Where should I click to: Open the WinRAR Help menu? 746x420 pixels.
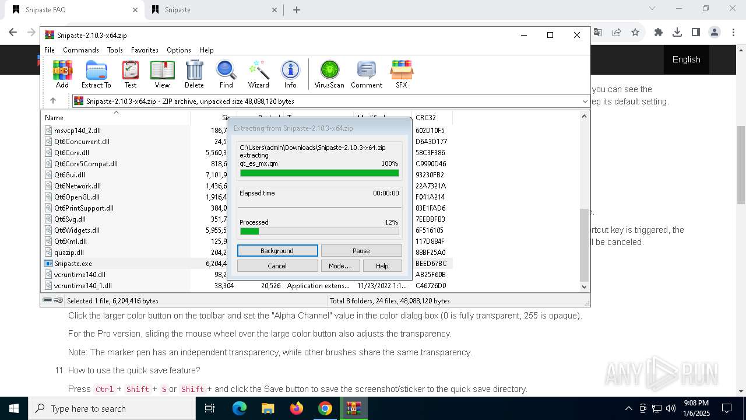pos(206,50)
